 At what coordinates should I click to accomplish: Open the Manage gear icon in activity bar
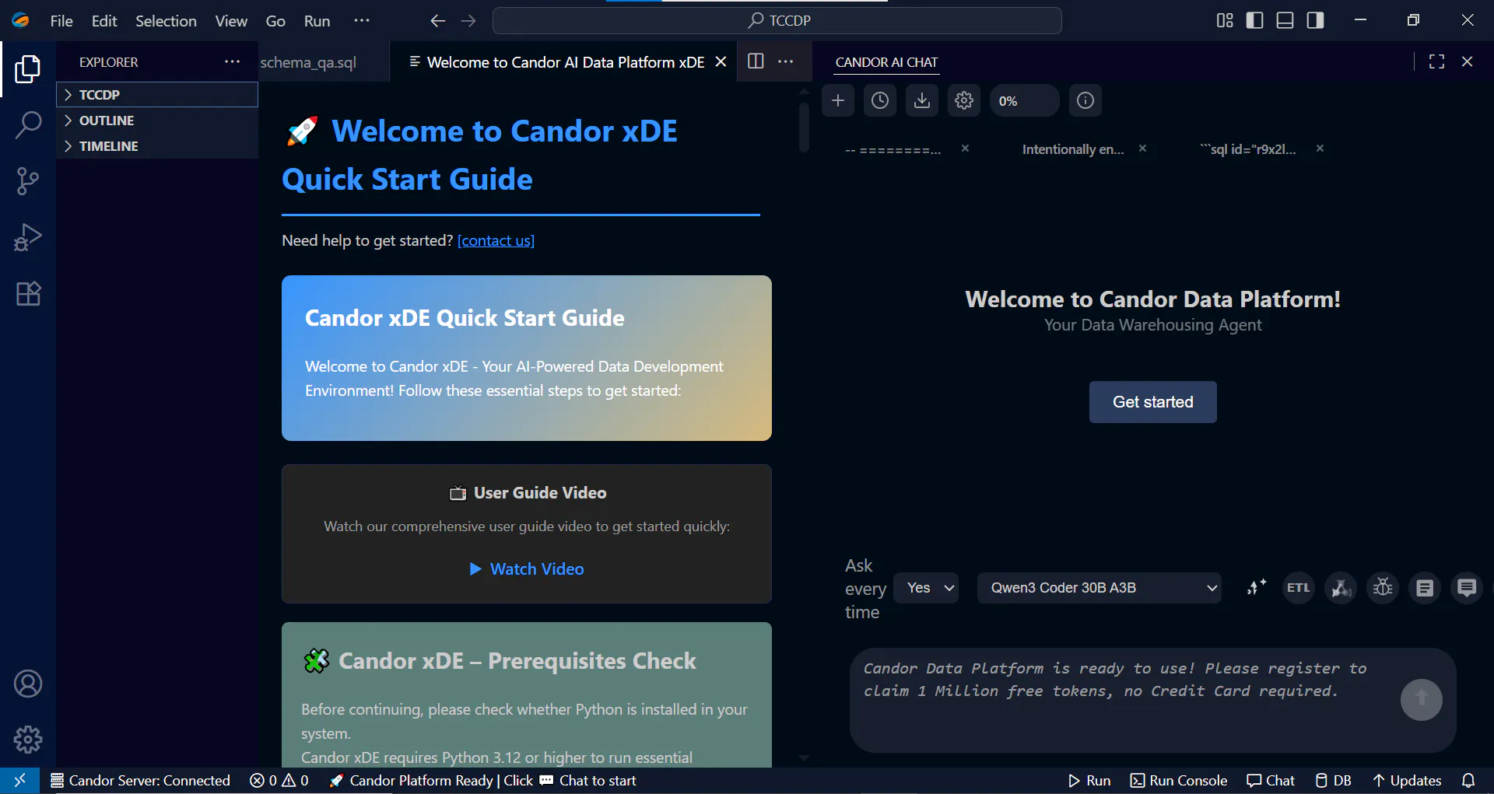tap(28, 740)
